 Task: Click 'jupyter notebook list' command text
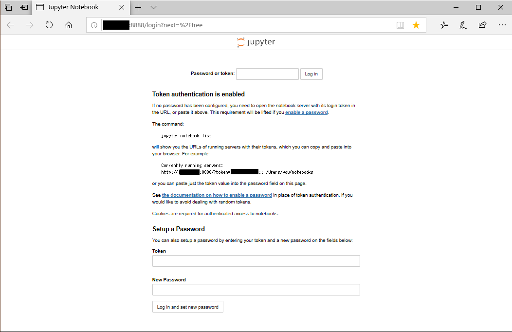pyautogui.click(x=186, y=136)
